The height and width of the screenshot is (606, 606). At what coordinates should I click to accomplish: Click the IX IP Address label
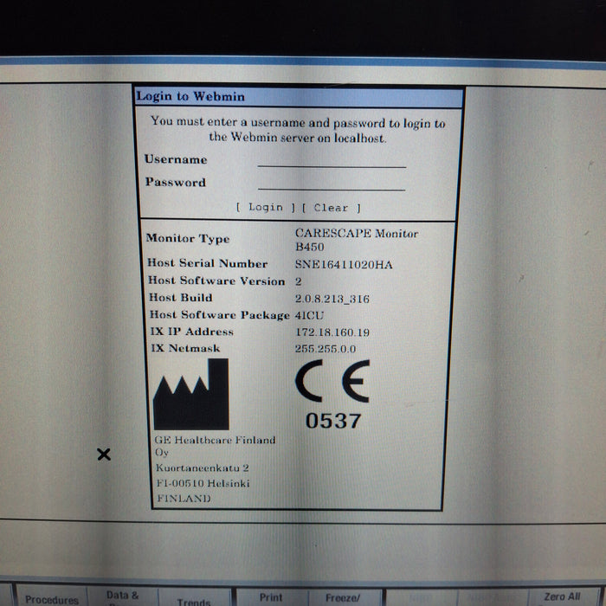191,332
